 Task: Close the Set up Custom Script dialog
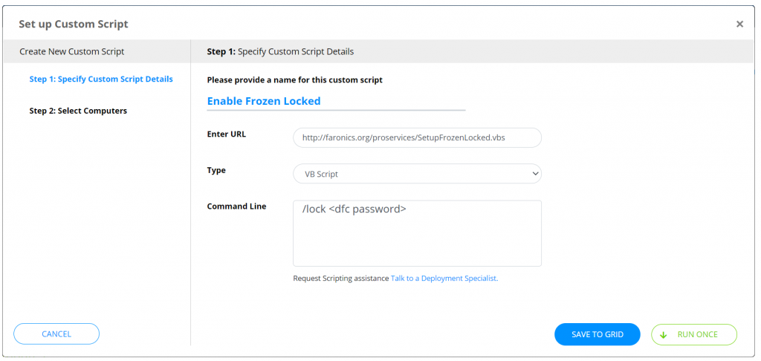pyautogui.click(x=739, y=25)
